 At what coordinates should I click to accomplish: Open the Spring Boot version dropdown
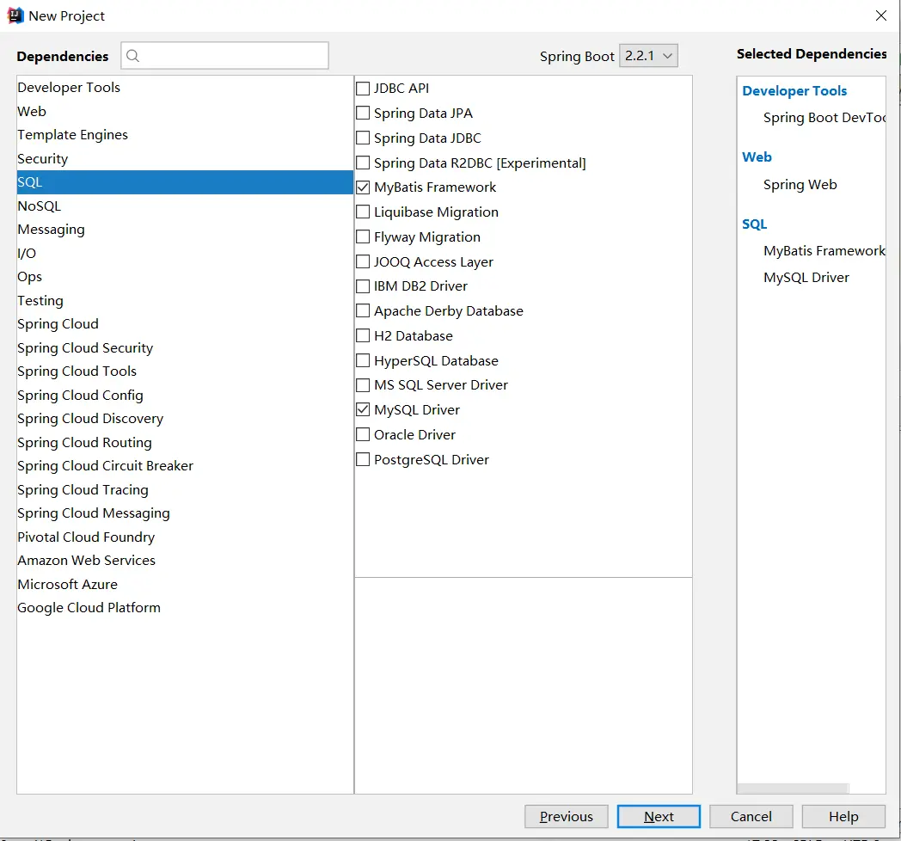point(648,56)
